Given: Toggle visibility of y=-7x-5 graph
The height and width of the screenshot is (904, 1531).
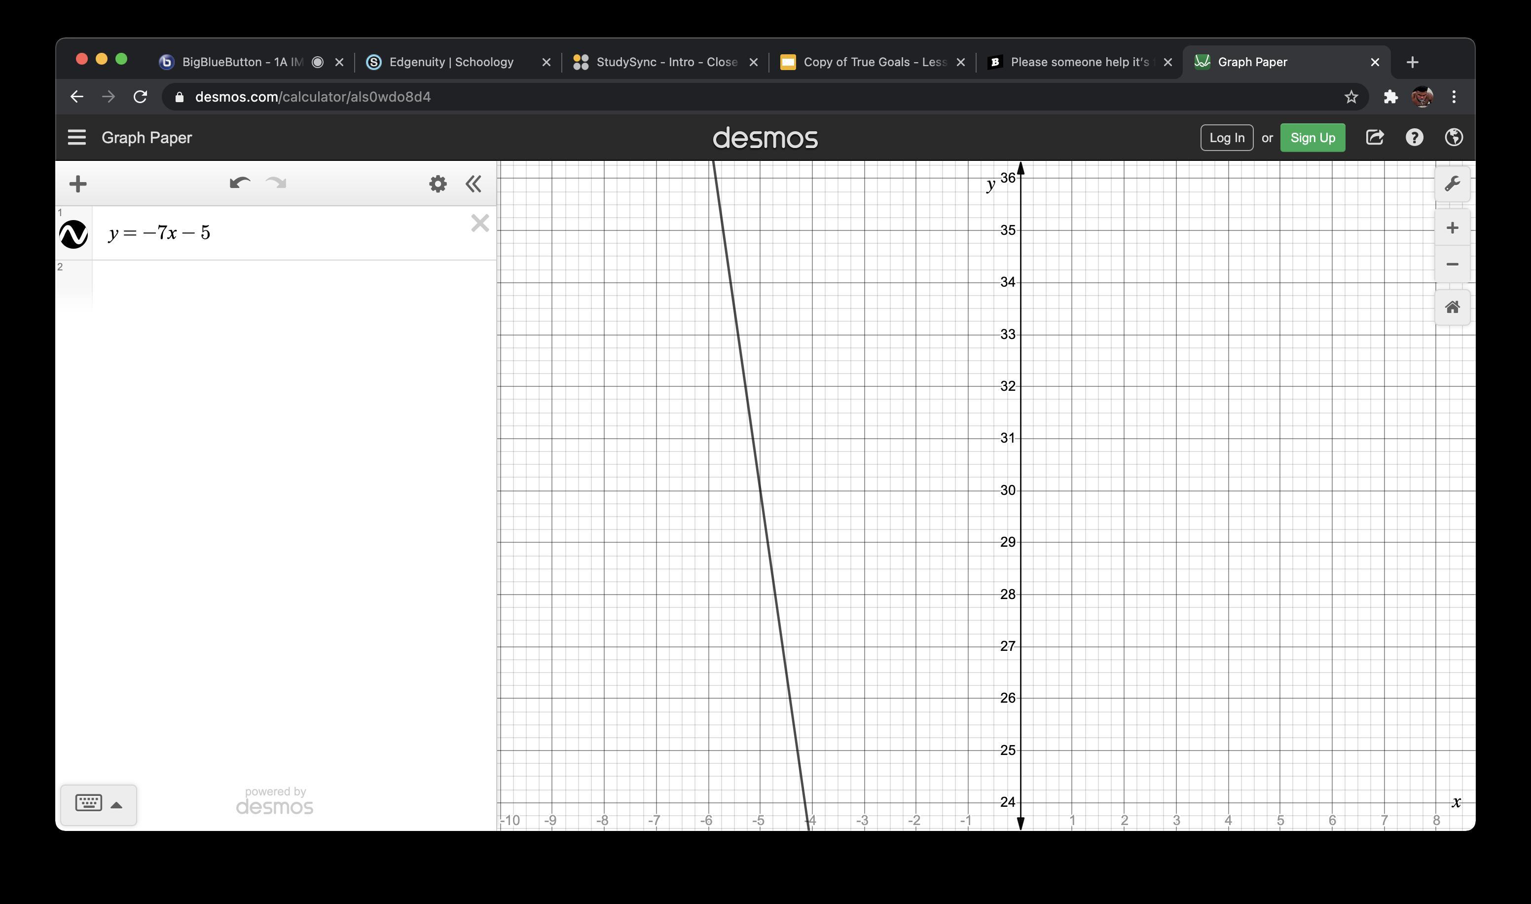Looking at the screenshot, I should tap(73, 234).
